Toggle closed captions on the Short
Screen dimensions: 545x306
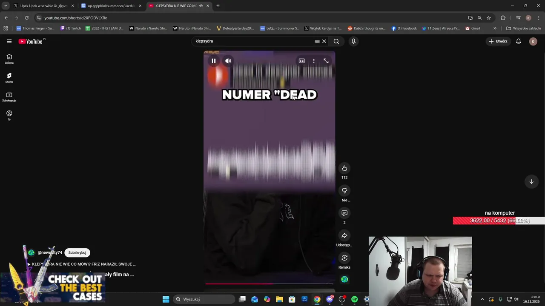tap(301, 61)
